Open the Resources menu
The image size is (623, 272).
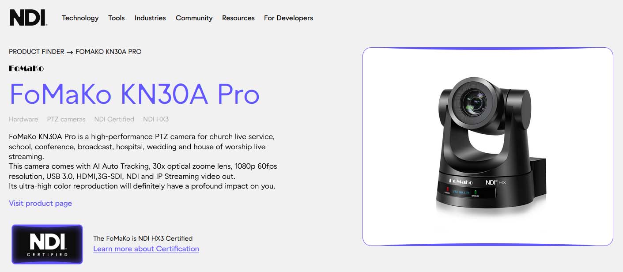238,18
